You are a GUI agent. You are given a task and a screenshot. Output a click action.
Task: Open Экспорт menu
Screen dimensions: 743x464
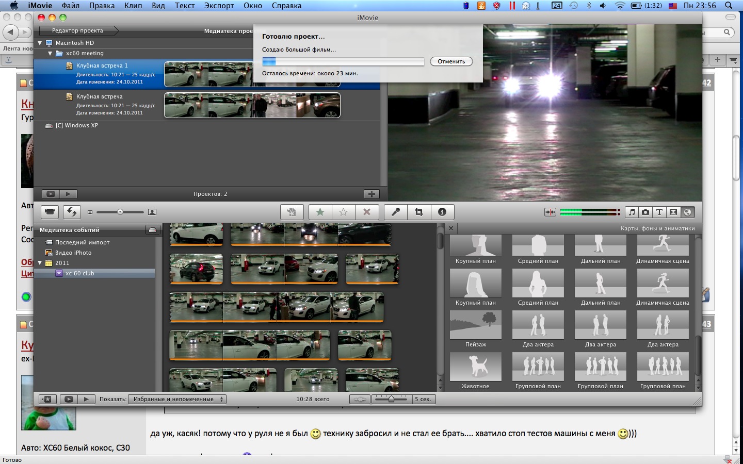219,6
